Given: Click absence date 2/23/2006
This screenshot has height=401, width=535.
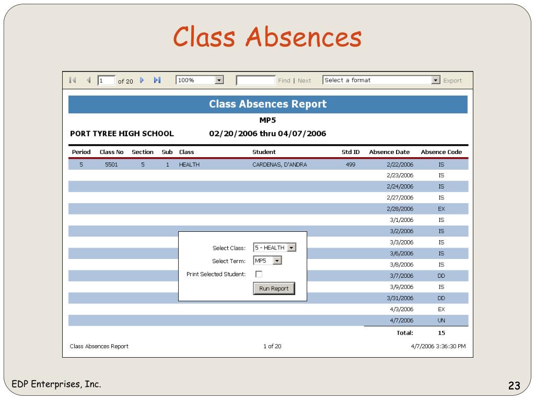Looking at the screenshot, I should pyautogui.click(x=400, y=175).
